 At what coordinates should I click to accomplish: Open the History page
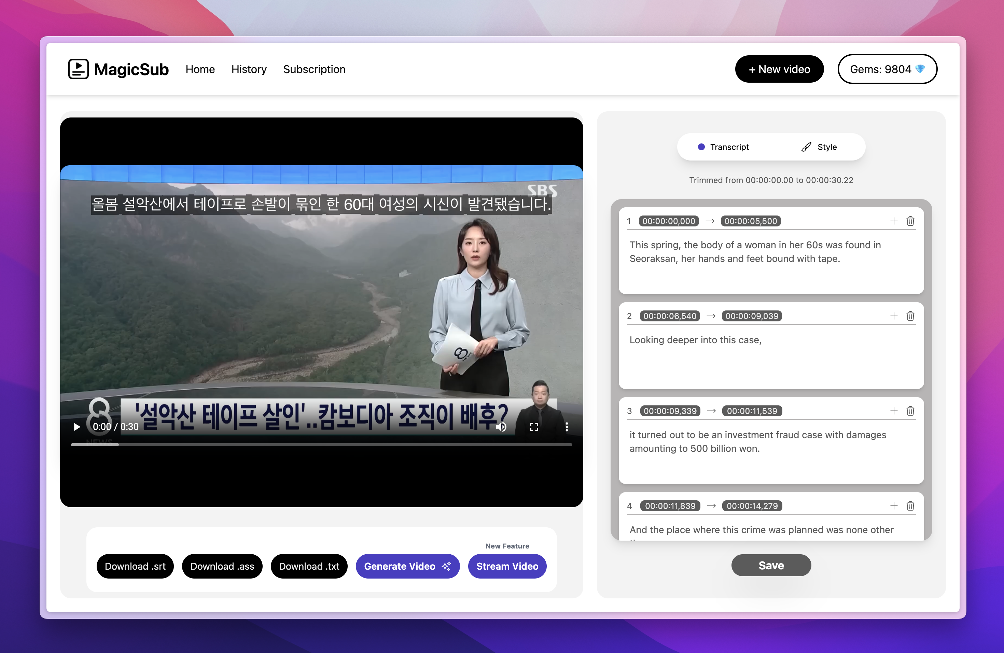(x=249, y=69)
